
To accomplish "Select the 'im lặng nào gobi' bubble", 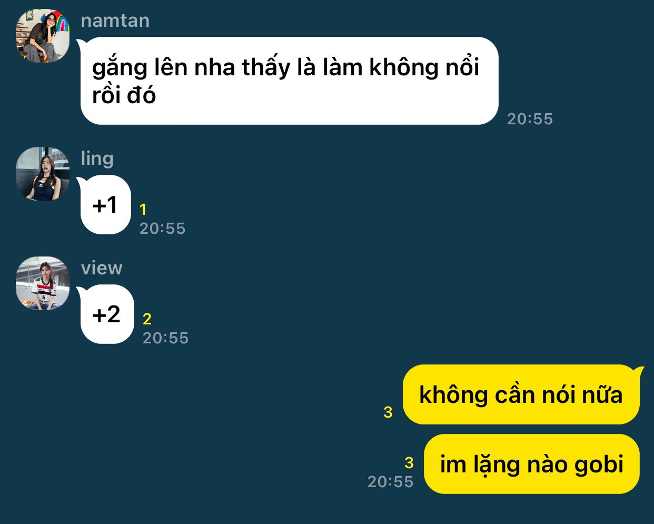I will (x=532, y=464).
